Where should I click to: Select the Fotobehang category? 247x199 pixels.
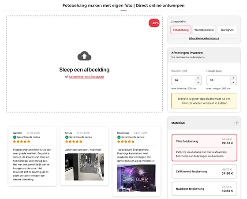pos(181,30)
